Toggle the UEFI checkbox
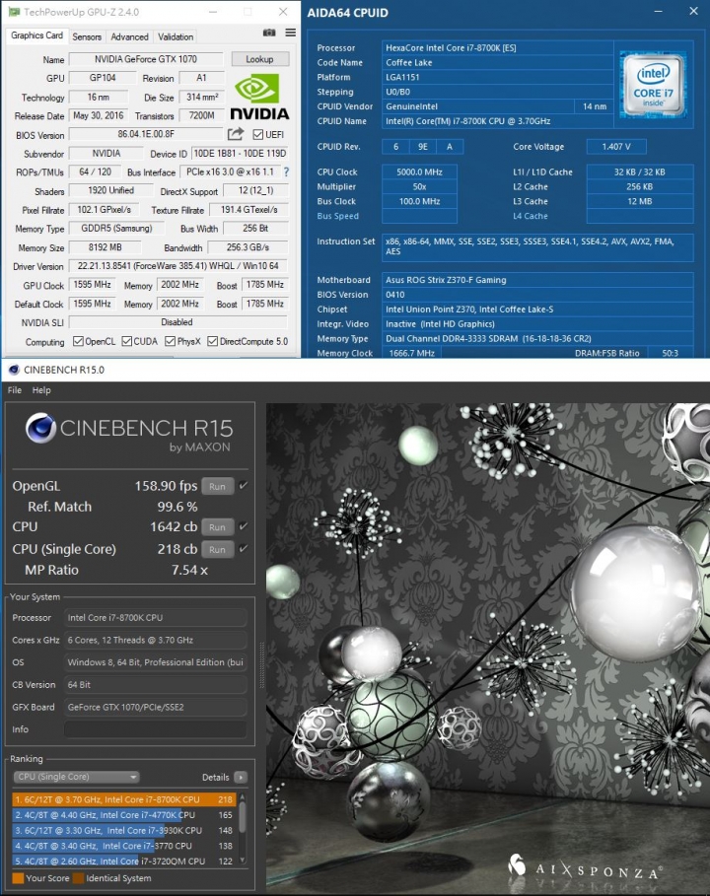This screenshot has width=710, height=896. [257, 134]
